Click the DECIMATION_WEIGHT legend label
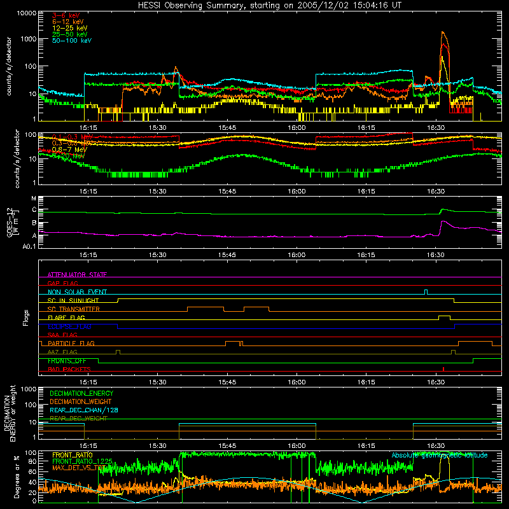Viewport: 509px width, 509px height. (x=81, y=401)
